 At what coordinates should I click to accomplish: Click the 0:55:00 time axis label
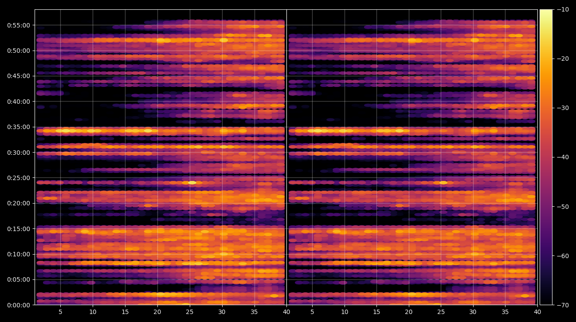[18, 25]
